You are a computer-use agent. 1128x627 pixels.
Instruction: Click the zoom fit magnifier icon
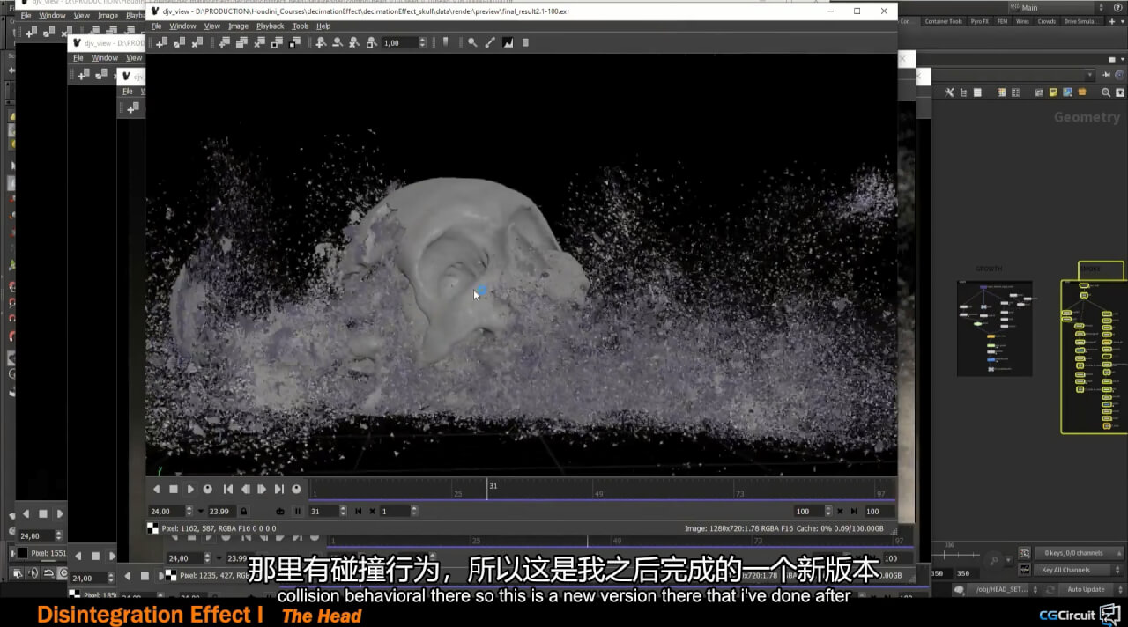click(x=371, y=42)
